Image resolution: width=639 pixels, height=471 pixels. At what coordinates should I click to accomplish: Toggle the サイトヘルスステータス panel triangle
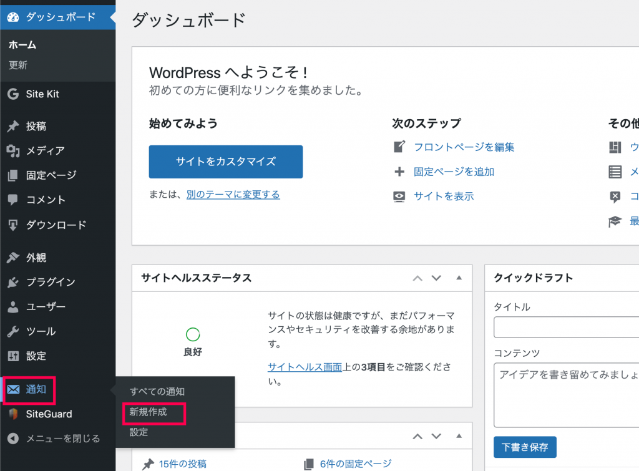[459, 278]
